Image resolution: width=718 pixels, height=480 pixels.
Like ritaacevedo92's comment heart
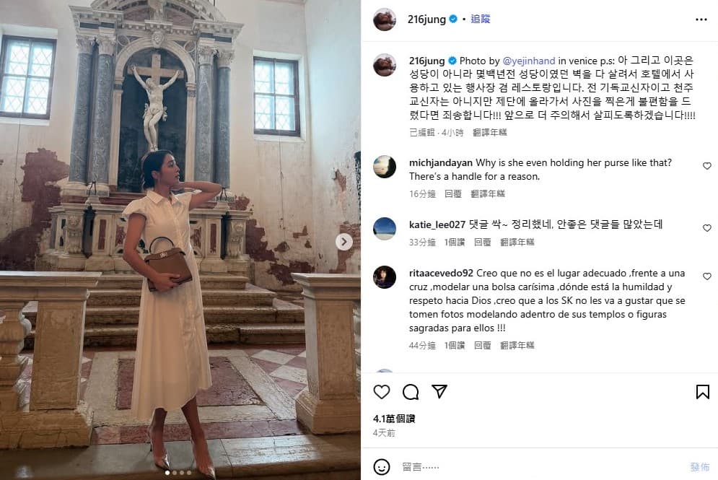707,276
